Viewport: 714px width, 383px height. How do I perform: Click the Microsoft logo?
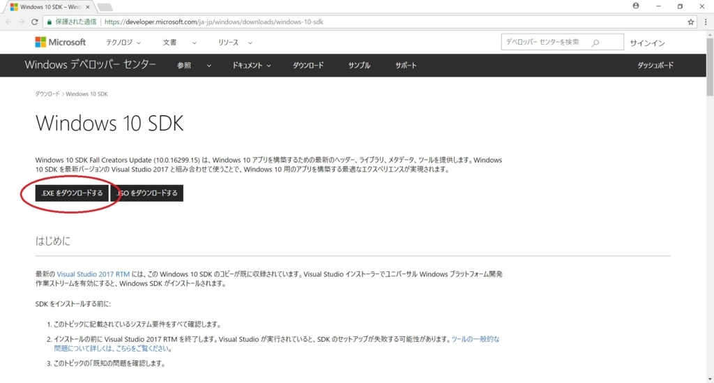point(60,43)
